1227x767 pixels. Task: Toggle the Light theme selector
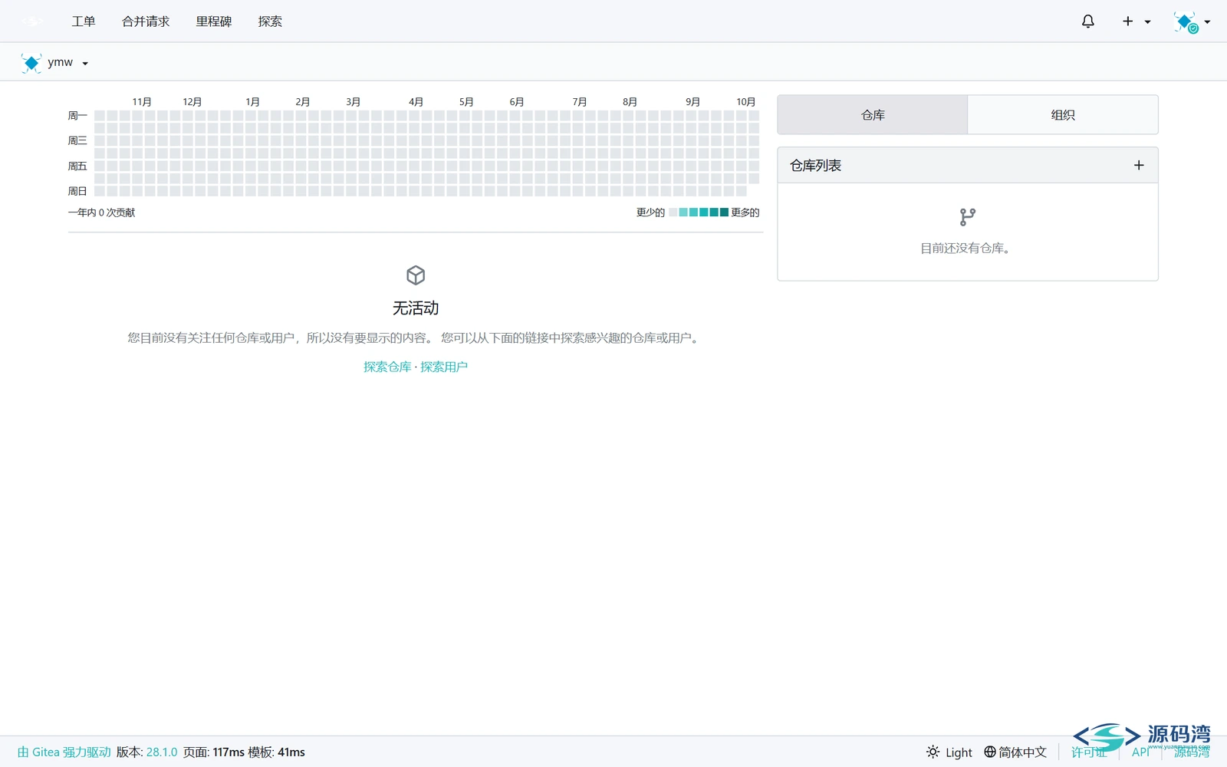click(x=949, y=752)
